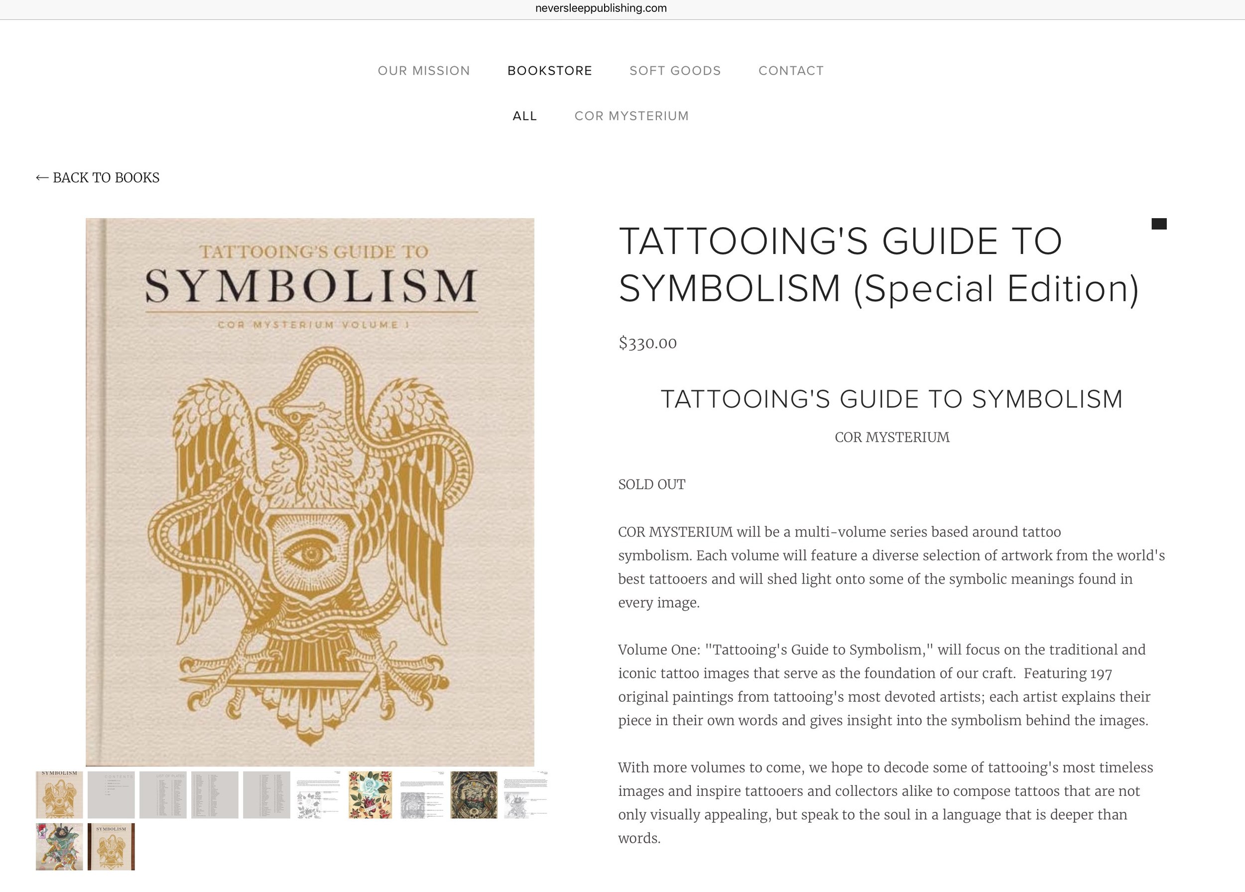Open the CONTACT page
This screenshot has width=1245, height=892.
[x=791, y=71]
